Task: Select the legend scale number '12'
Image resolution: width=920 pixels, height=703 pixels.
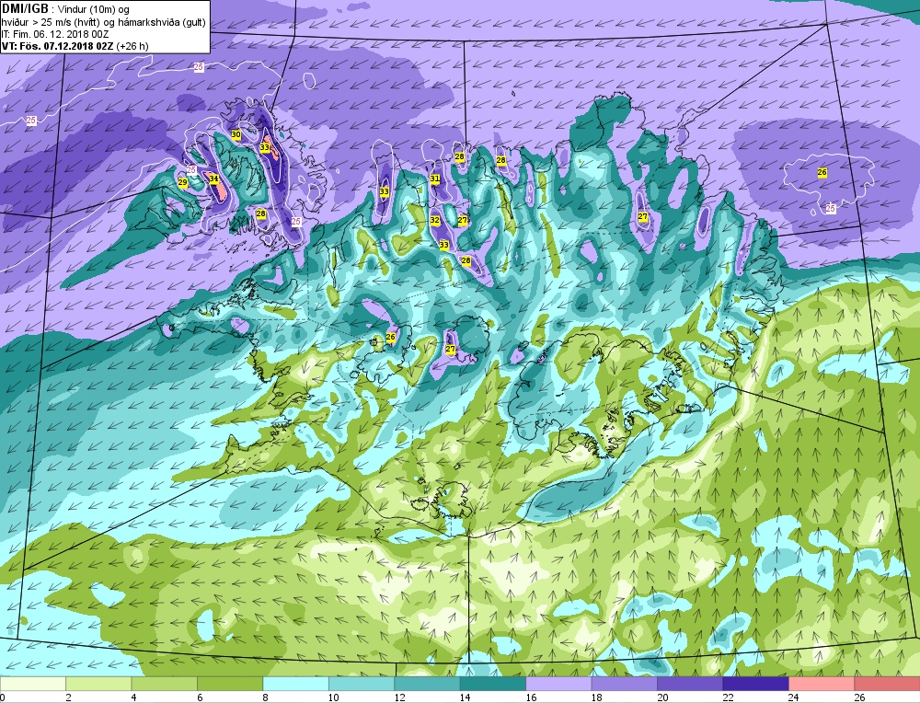Action: point(400,697)
